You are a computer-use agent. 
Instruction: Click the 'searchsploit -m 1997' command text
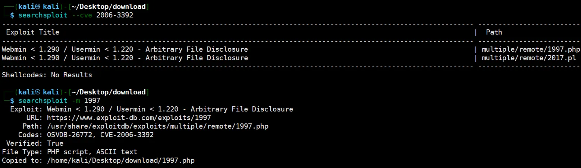[x=59, y=101]
